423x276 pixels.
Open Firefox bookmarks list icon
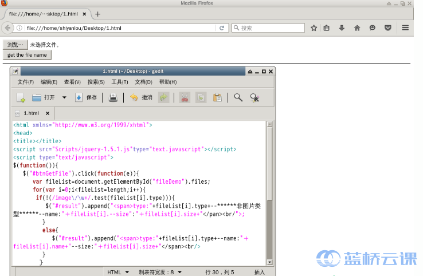pos(327,27)
